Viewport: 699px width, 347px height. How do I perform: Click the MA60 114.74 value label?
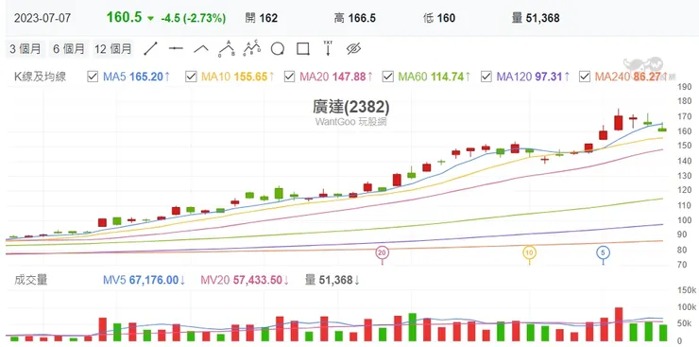(435, 77)
